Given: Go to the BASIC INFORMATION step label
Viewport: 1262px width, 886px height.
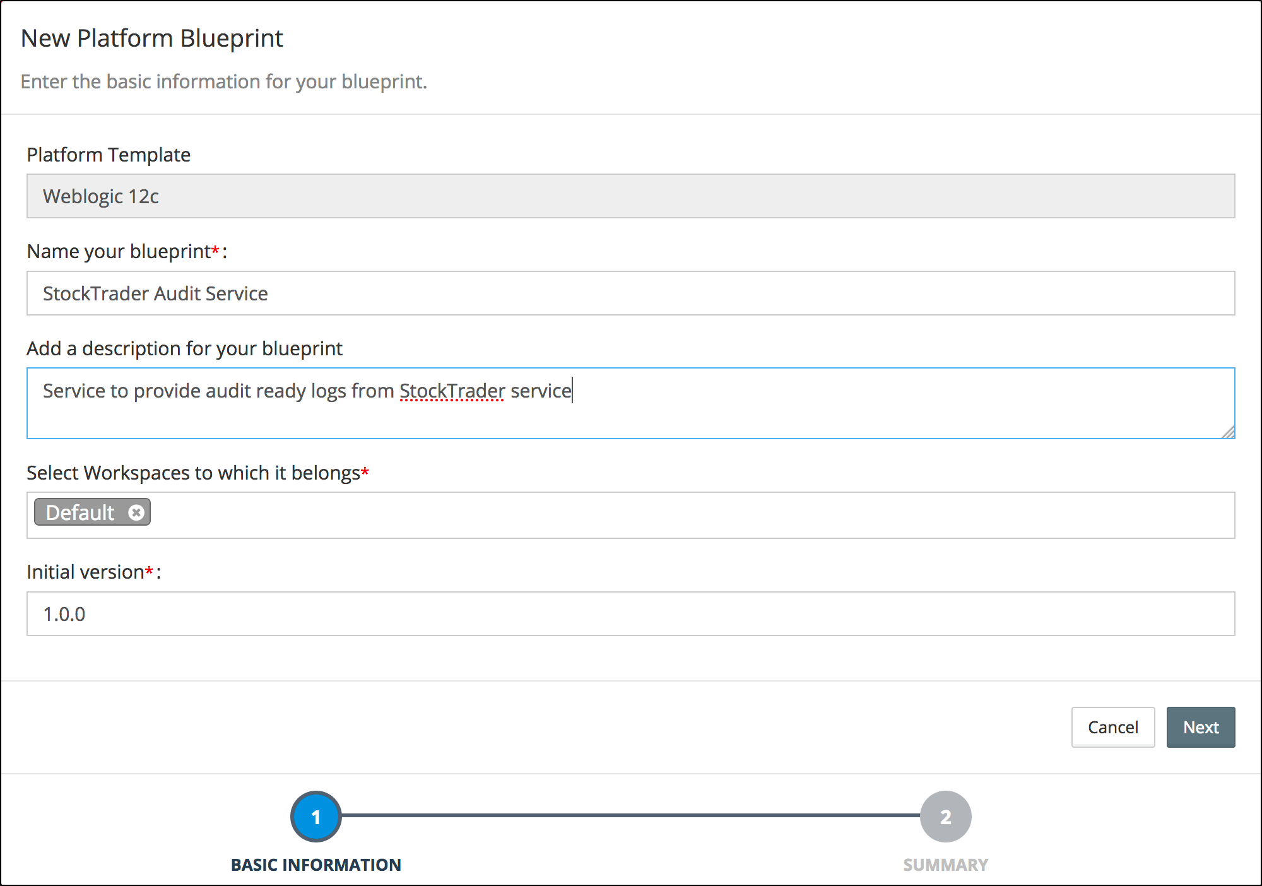Looking at the screenshot, I should coord(315,865).
